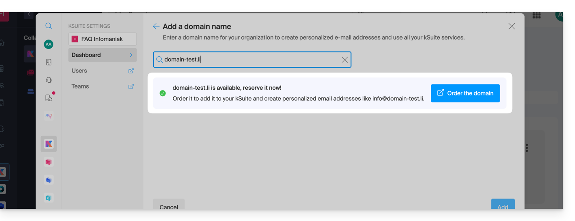Open the apps grid launcher icon
This screenshot has width=575, height=221.
click(x=537, y=16)
